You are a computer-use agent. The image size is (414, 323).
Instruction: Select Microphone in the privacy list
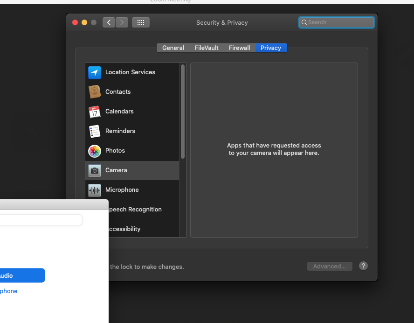pyautogui.click(x=132, y=190)
